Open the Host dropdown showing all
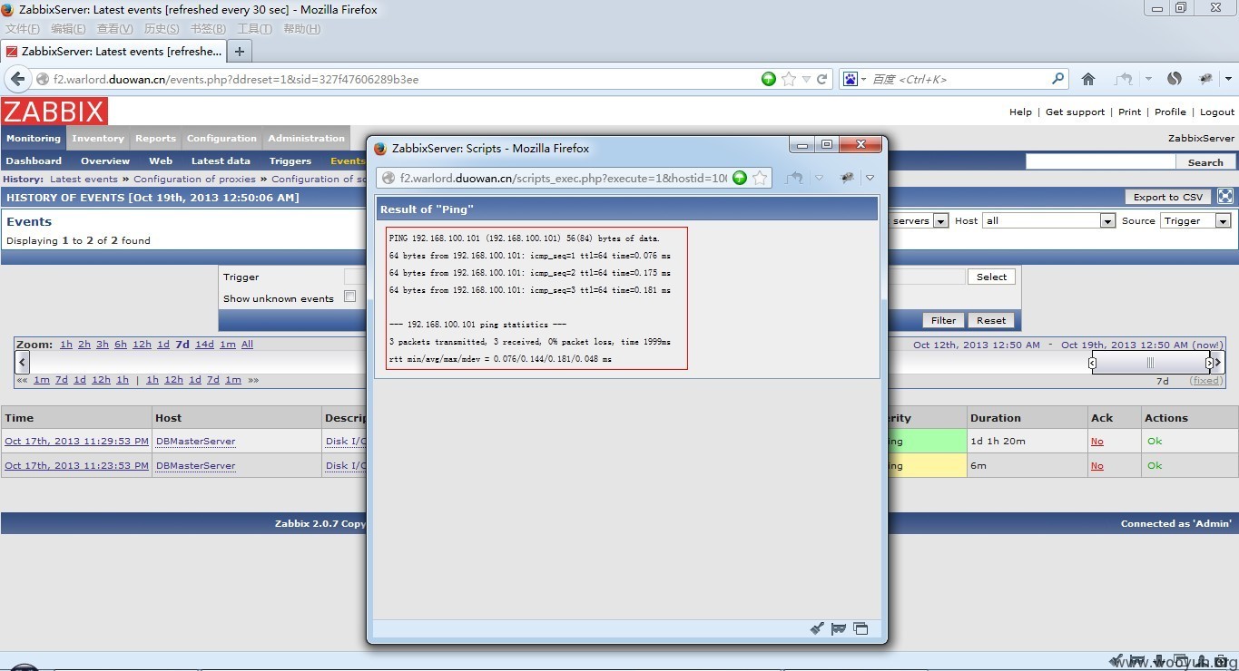 1107,220
